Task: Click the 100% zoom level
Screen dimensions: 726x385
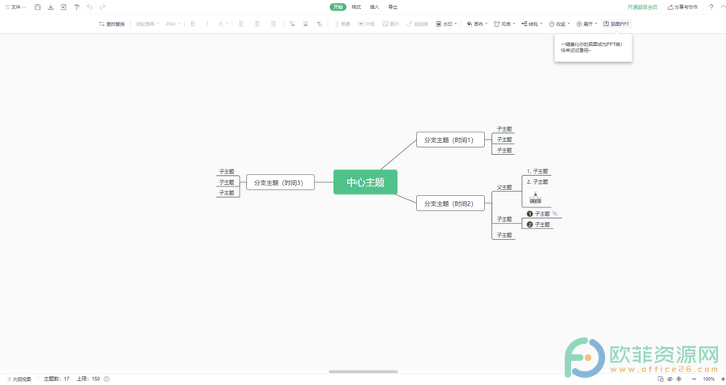Action: pyautogui.click(x=708, y=379)
